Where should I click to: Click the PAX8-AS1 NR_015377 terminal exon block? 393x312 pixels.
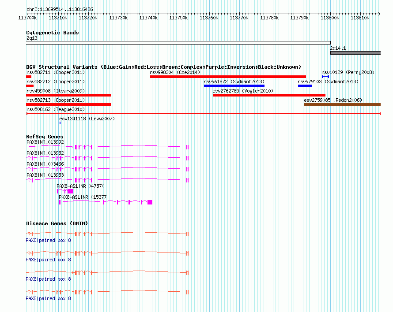coord(150,202)
